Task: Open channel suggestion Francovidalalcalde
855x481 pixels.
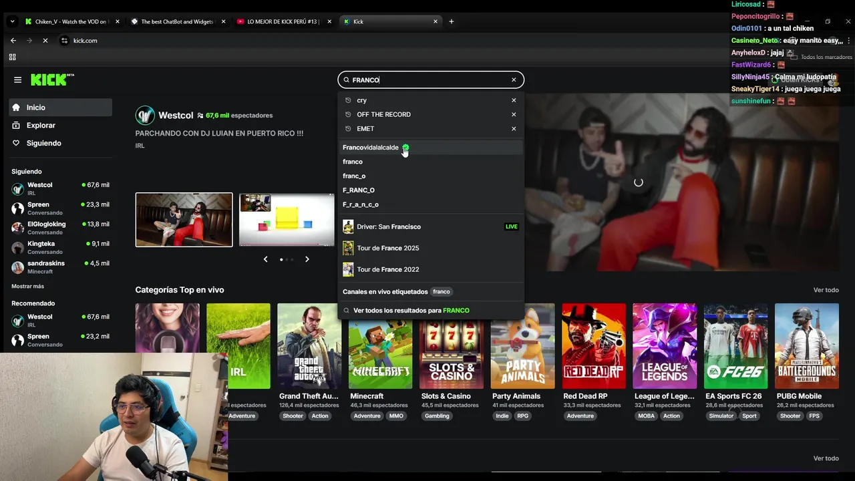Action: click(x=431, y=148)
